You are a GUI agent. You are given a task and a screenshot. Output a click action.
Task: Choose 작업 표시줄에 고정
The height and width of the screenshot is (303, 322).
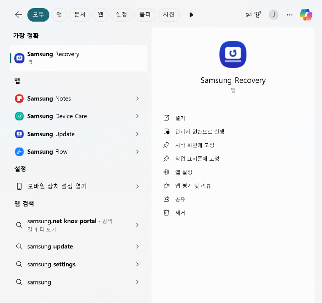[x=197, y=158]
